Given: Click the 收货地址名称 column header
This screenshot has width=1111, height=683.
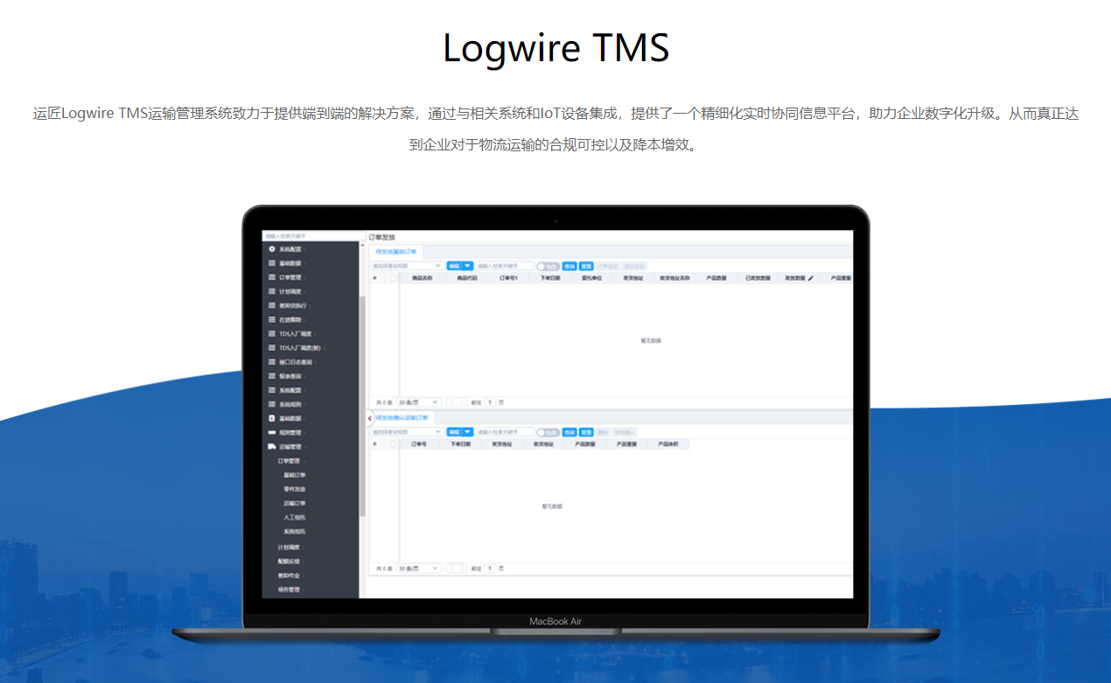Looking at the screenshot, I should pos(674,278).
